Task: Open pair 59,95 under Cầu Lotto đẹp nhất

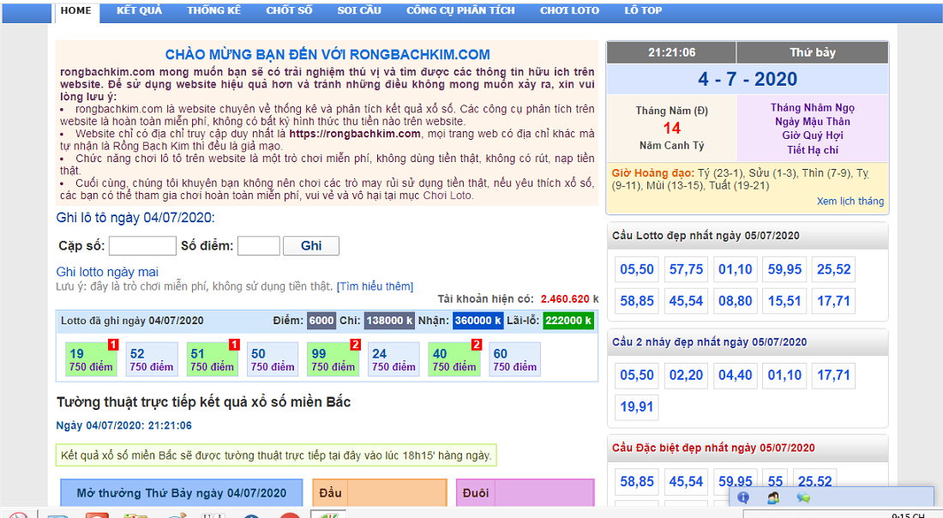Action: 784,269
